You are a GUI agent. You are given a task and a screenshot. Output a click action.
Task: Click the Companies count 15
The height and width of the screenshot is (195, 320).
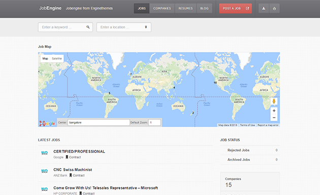pos(229,185)
